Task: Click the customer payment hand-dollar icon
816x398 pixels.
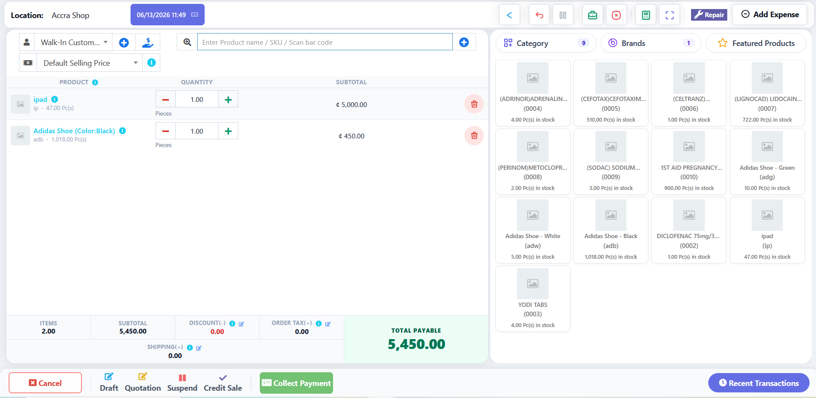Action: click(x=148, y=43)
